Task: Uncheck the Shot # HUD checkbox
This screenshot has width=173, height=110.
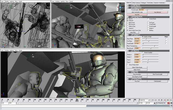Action: click(x=128, y=19)
